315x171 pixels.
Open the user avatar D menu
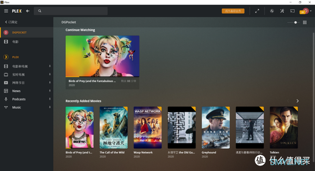306,11
